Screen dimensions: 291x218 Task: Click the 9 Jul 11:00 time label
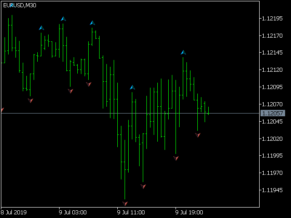click(131, 212)
